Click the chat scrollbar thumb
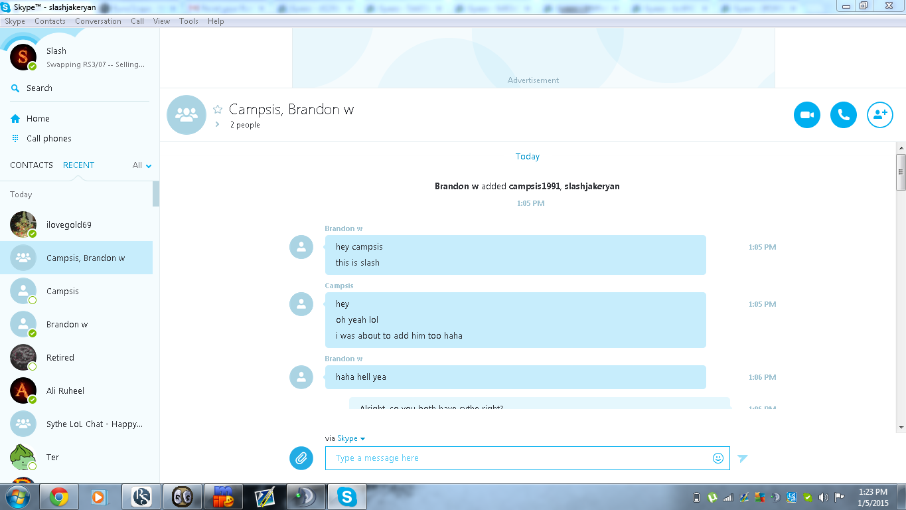The width and height of the screenshot is (906, 510). [x=901, y=173]
